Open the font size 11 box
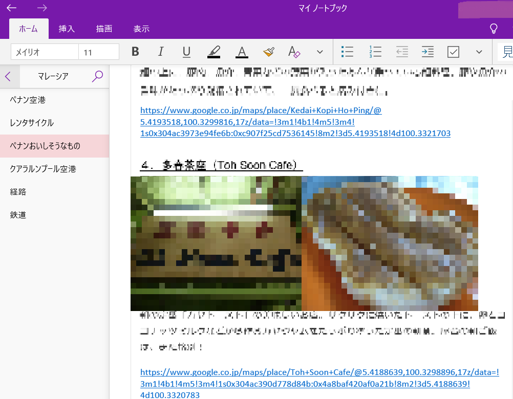The height and width of the screenshot is (399, 513). pyautogui.click(x=99, y=52)
